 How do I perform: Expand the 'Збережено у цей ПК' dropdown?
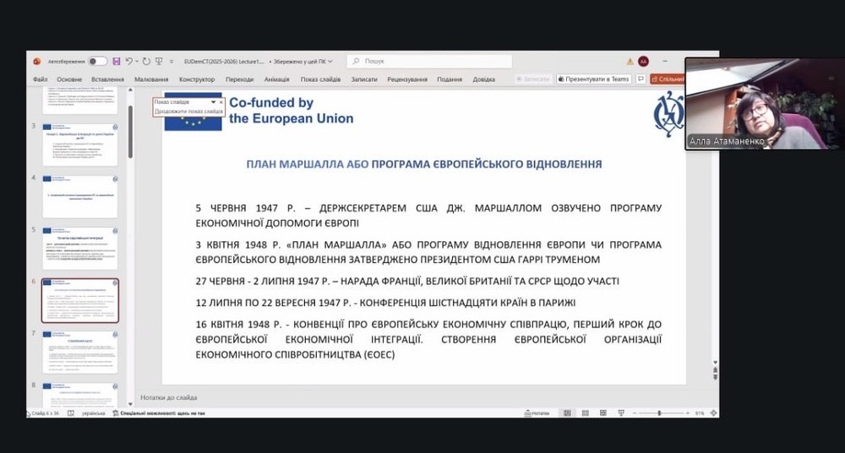[330, 62]
